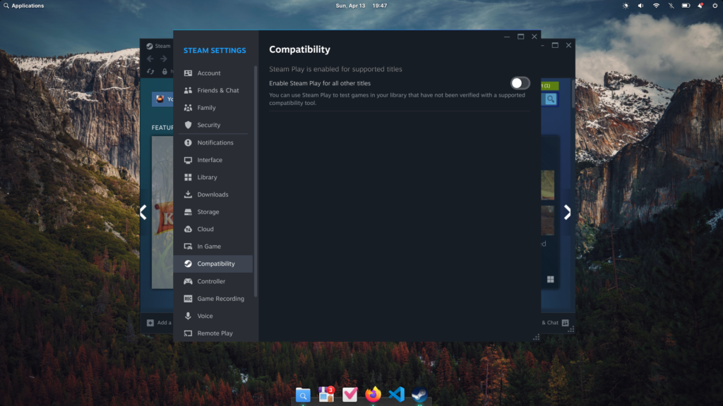
Task: Open the Bluetooth indicator
Action: coord(671,6)
